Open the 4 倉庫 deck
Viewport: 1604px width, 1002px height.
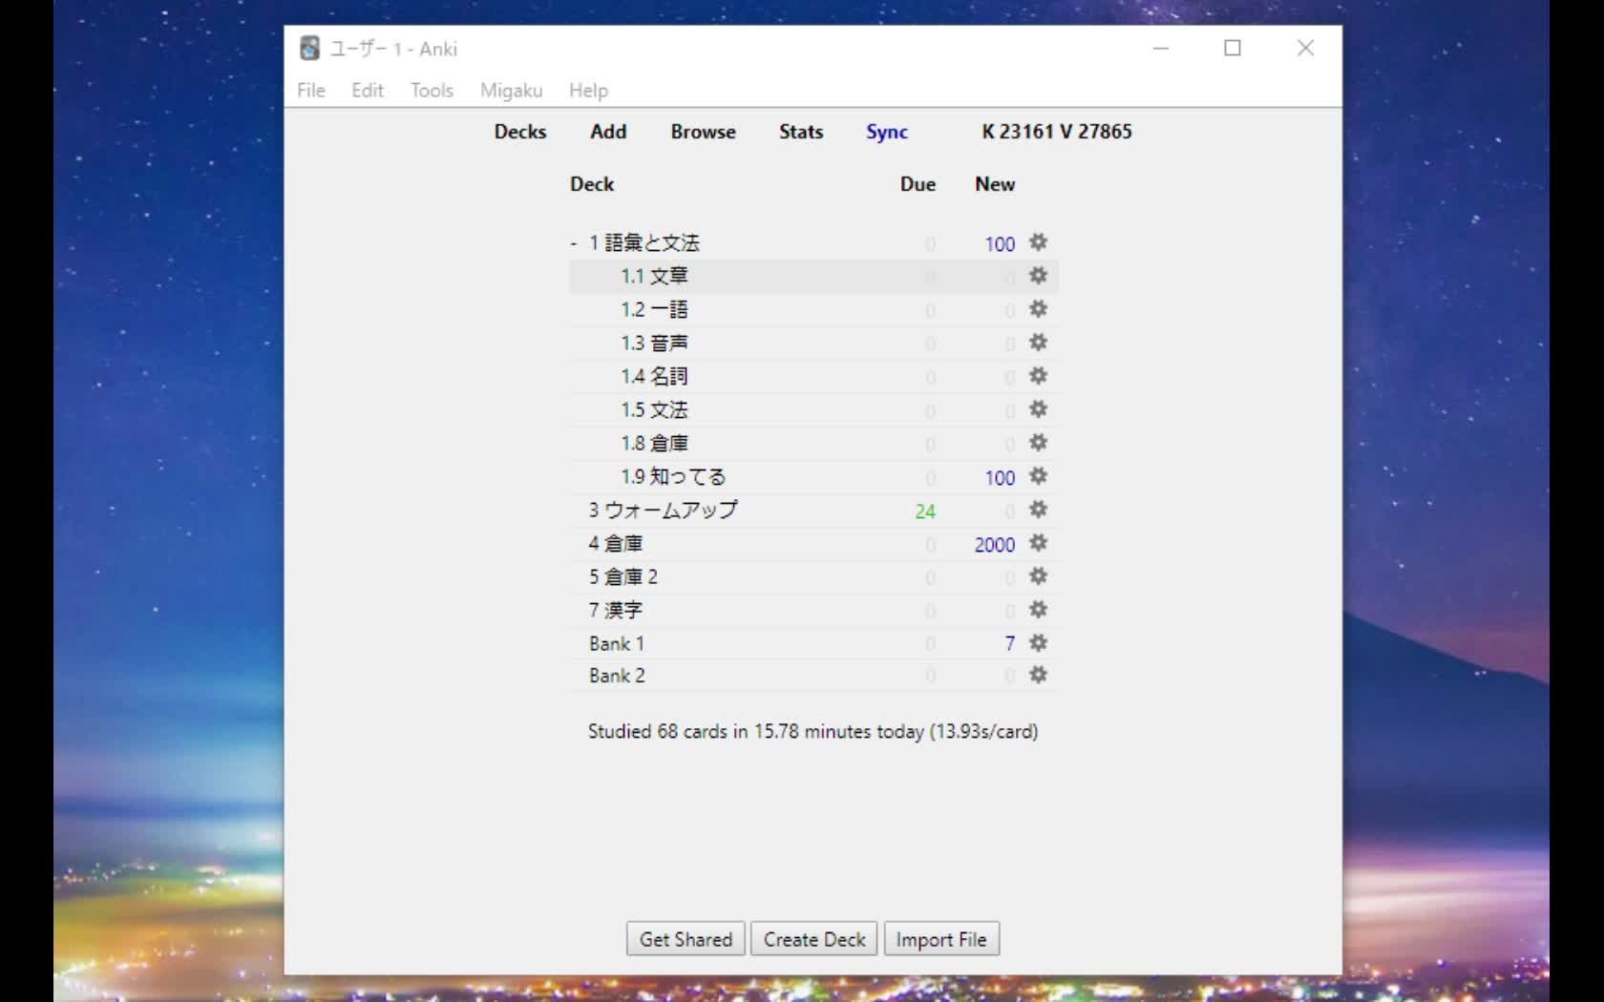coord(616,543)
